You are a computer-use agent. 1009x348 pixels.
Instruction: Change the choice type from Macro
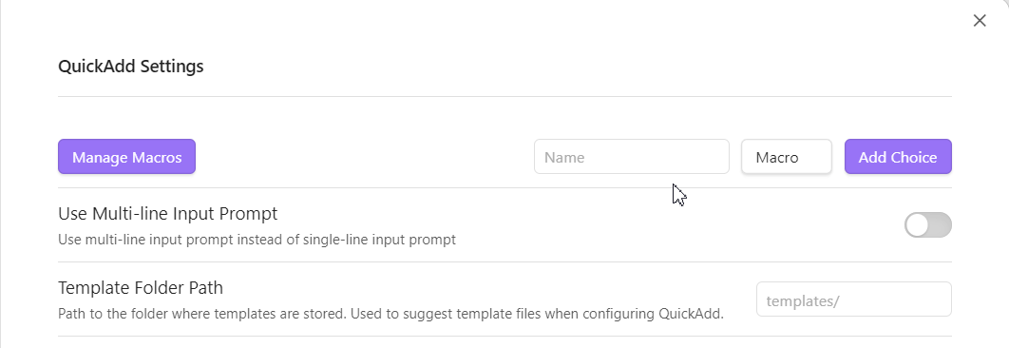pos(787,157)
